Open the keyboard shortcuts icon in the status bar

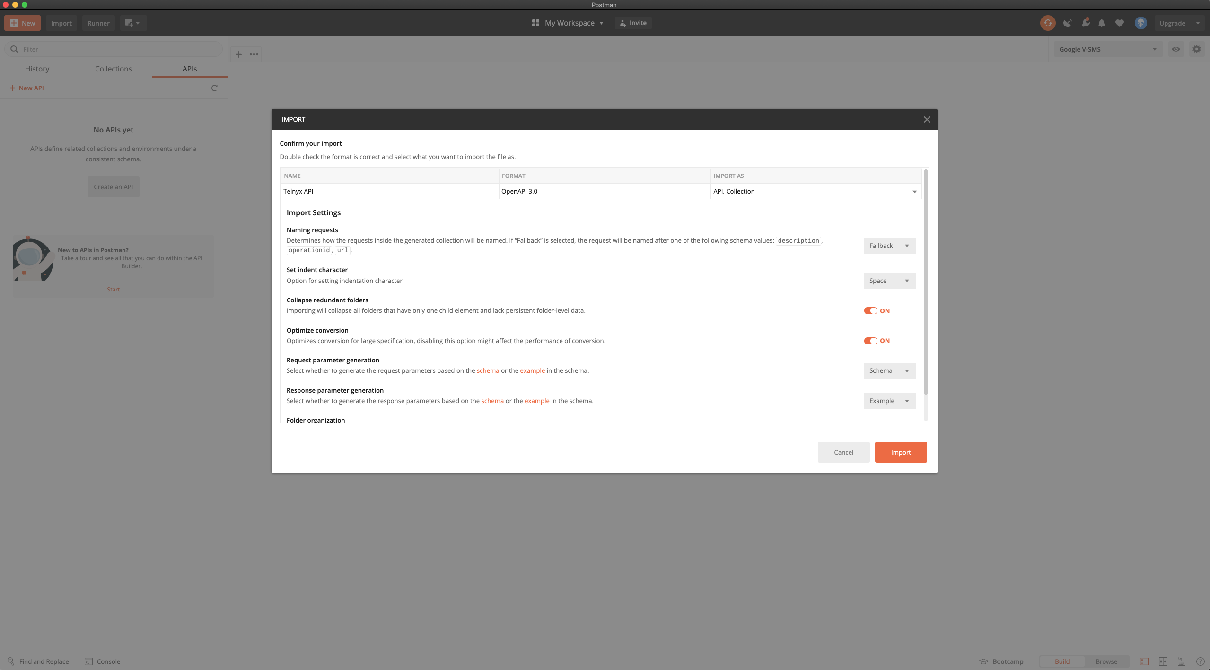click(1182, 661)
